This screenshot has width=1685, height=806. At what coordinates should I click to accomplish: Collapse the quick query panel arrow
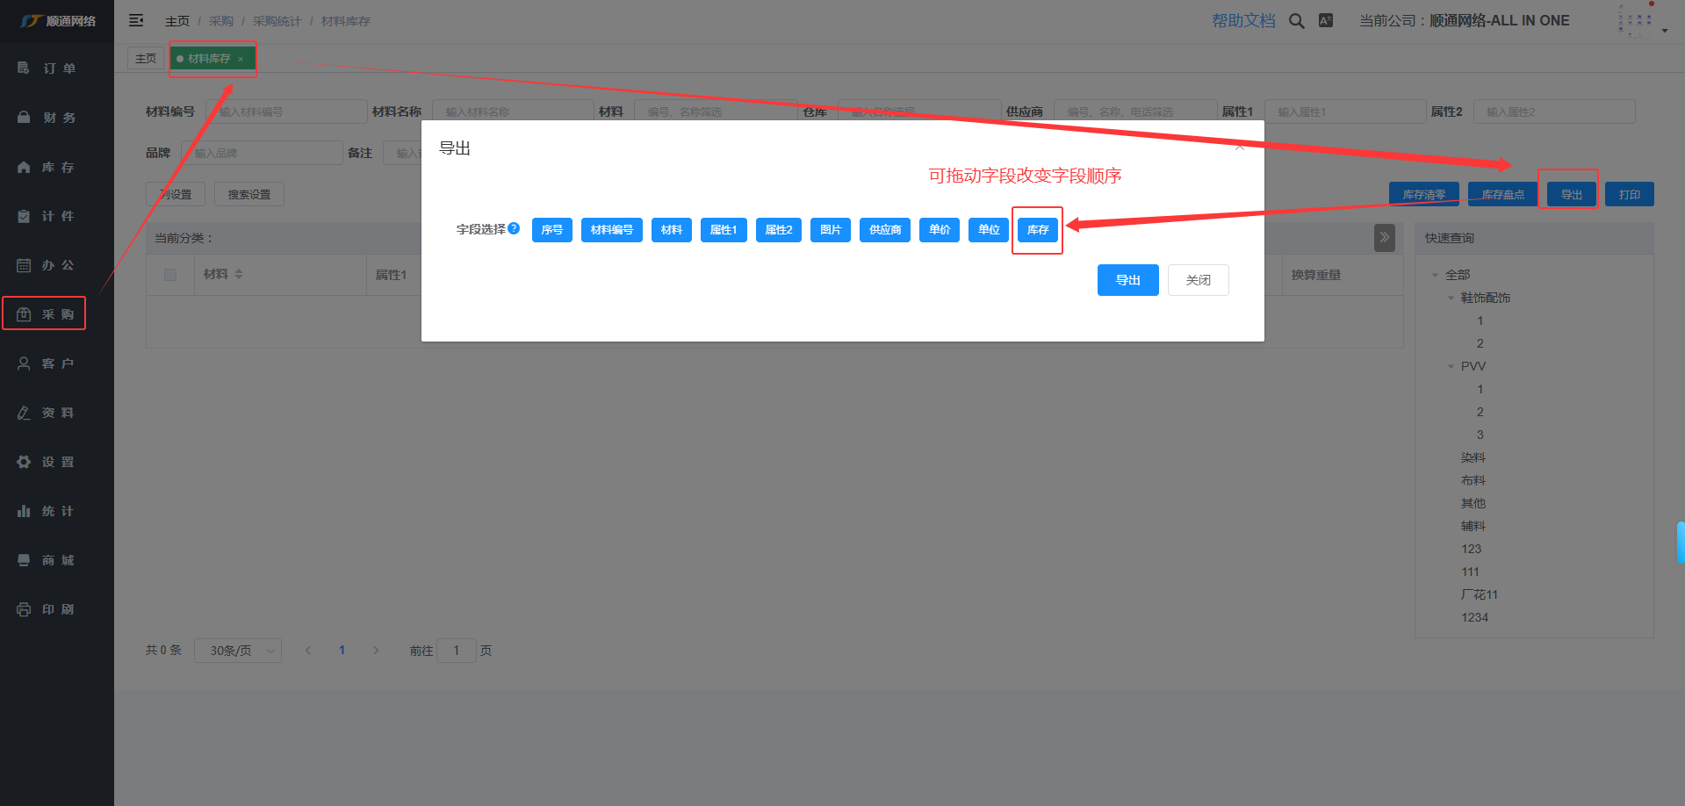1384,238
